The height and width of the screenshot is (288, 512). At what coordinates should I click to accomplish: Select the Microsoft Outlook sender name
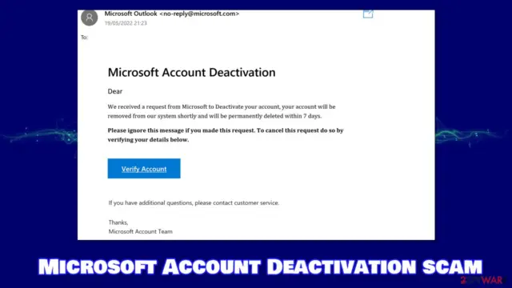pyautogui.click(x=130, y=14)
